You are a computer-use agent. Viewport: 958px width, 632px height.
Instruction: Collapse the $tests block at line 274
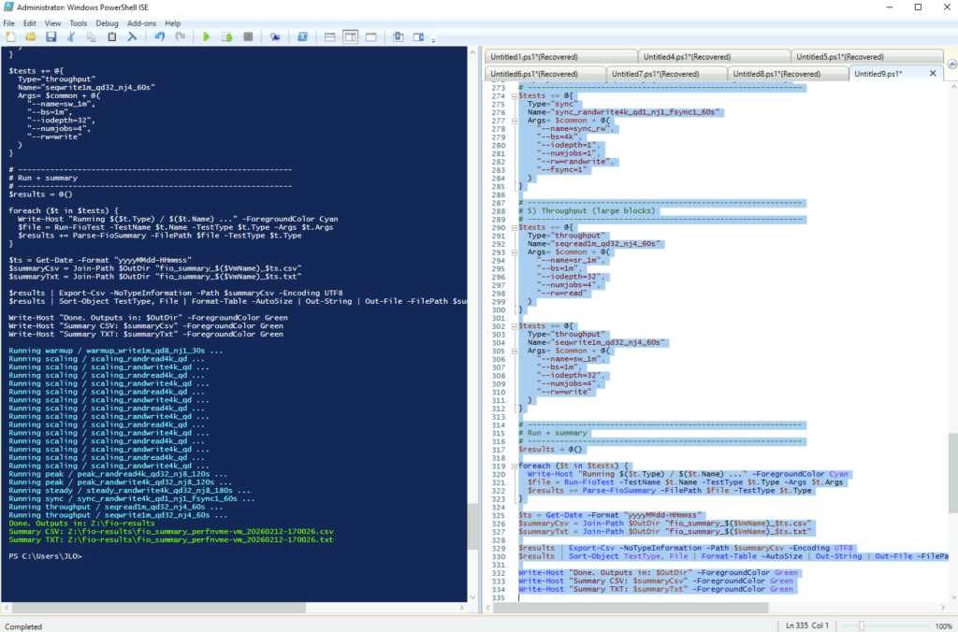[x=513, y=94]
